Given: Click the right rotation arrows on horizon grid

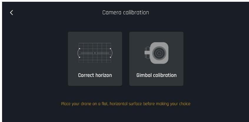Looking at the screenshot, I should click(x=111, y=53).
